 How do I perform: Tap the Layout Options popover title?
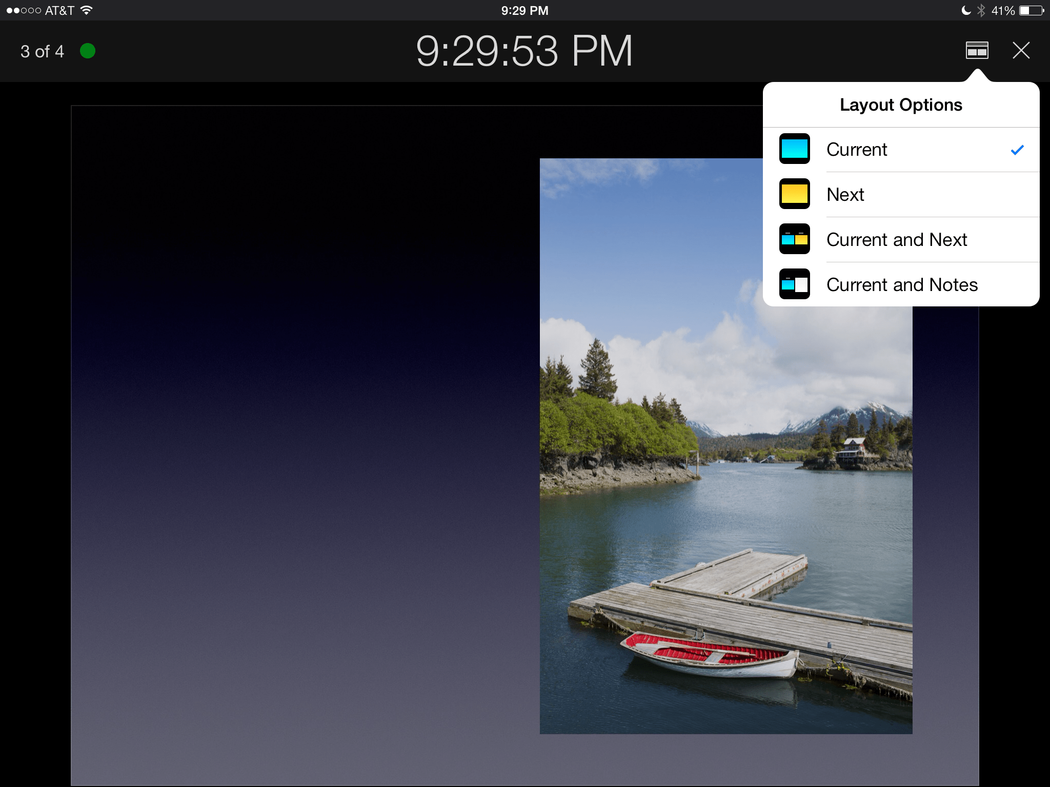click(901, 105)
